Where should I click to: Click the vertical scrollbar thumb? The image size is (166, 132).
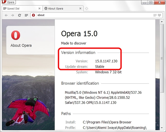pos(162,58)
